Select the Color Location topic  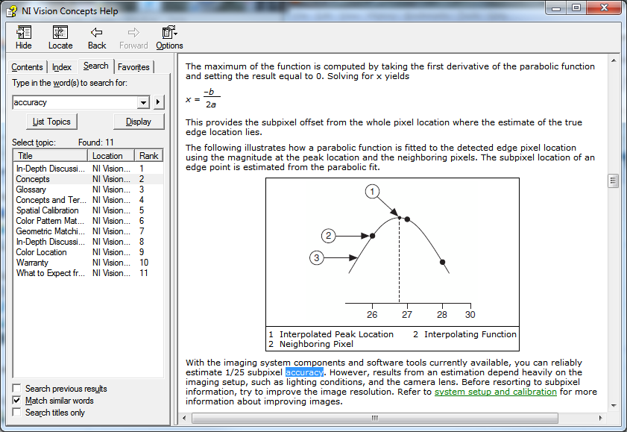point(89,252)
